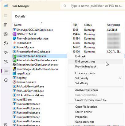Click the Task Manager app icon in title bar
This screenshot has height=126, width=125.
[x=6, y=6]
